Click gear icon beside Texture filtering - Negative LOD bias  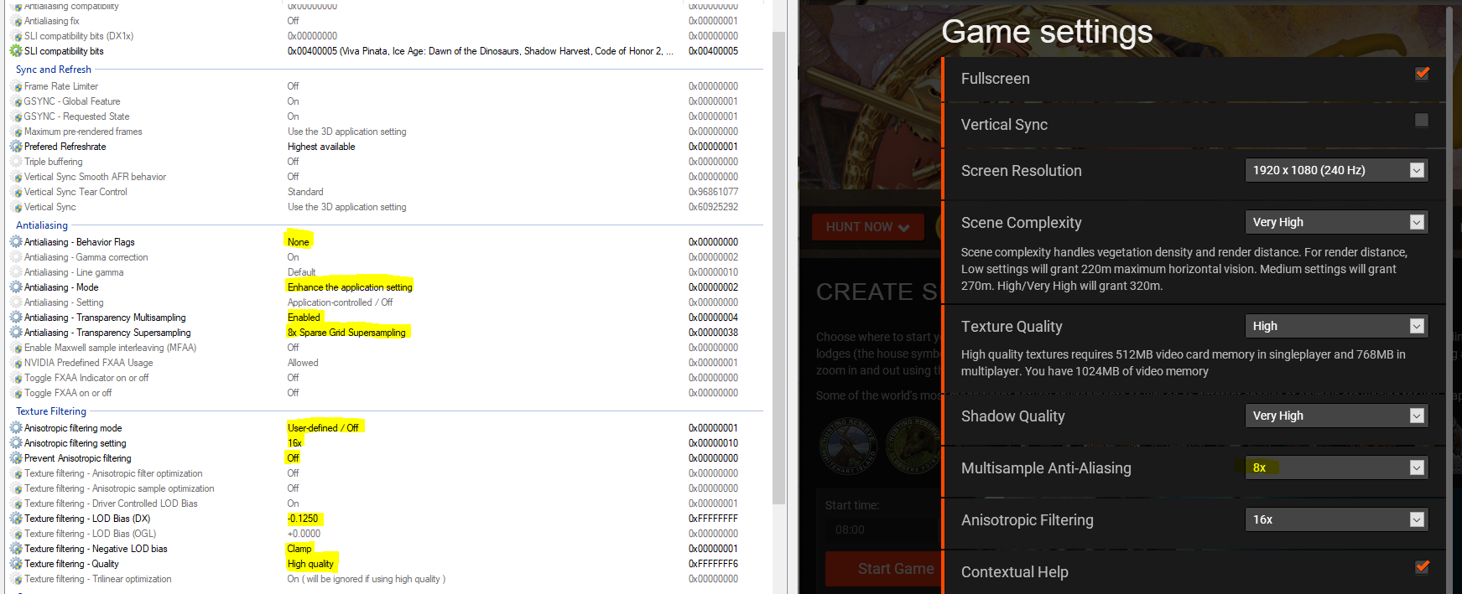(x=16, y=549)
